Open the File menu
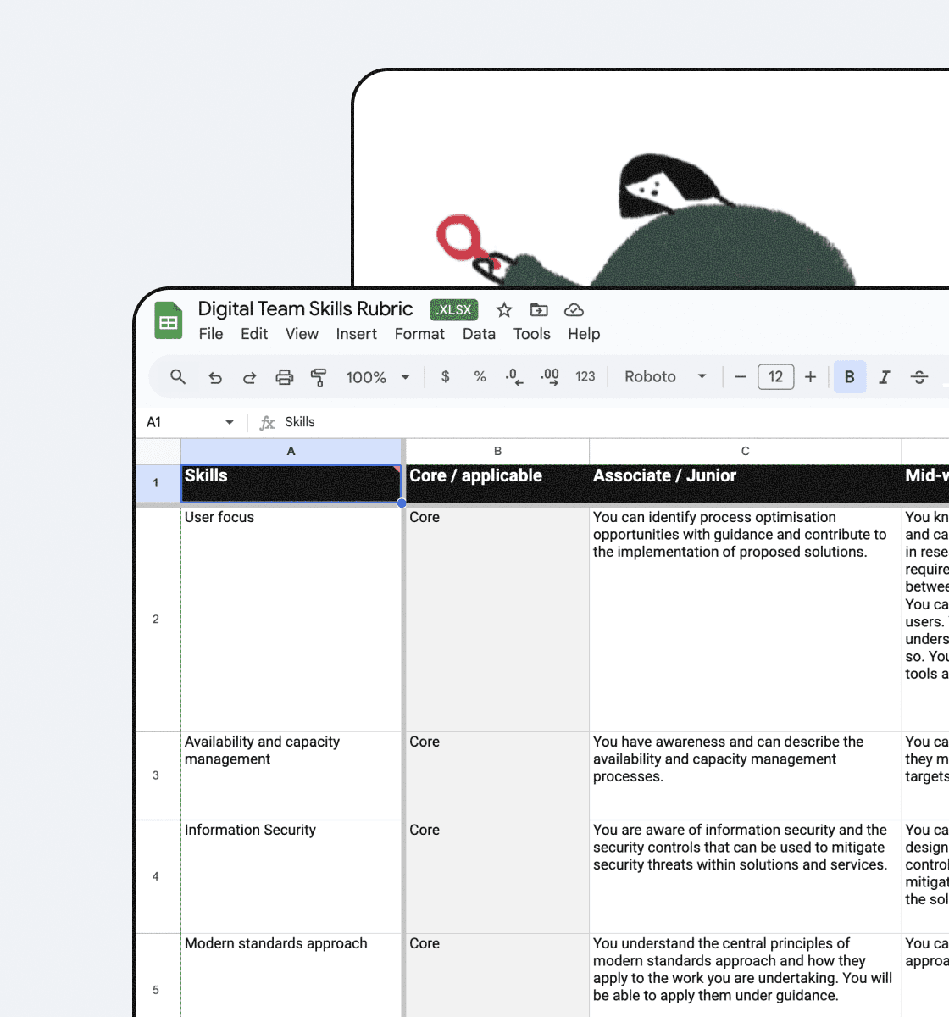Viewport: 949px width, 1017px height. pos(211,334)
